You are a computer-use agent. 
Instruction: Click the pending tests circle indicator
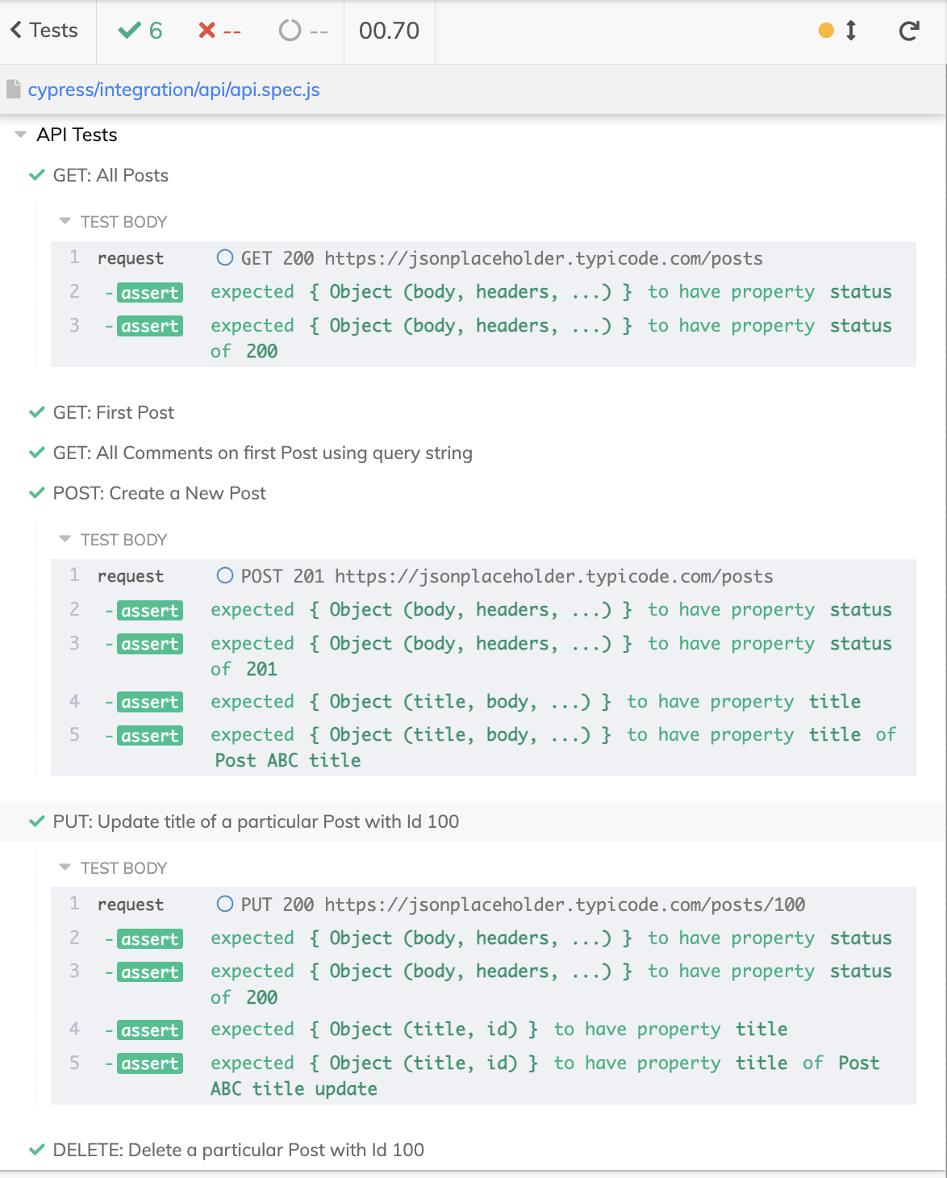point(302,31)
